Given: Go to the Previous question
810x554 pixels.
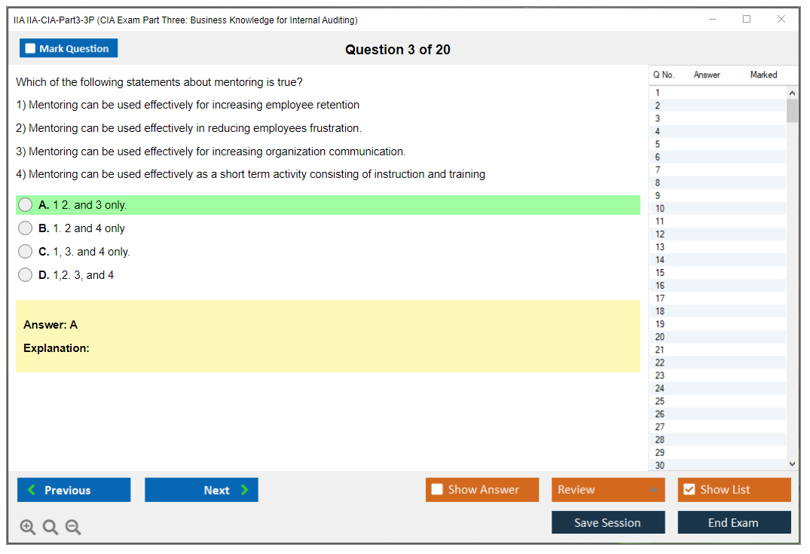Looking at the screenshot, I should [x=74, y=490].
